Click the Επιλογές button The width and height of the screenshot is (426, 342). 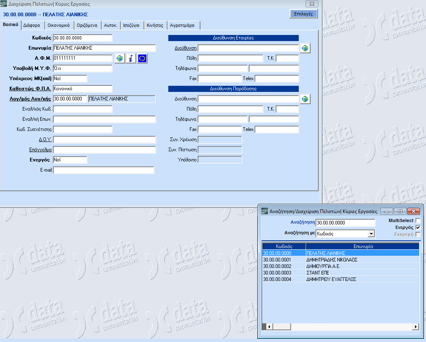pyautogui.click(x=304, y=14)
